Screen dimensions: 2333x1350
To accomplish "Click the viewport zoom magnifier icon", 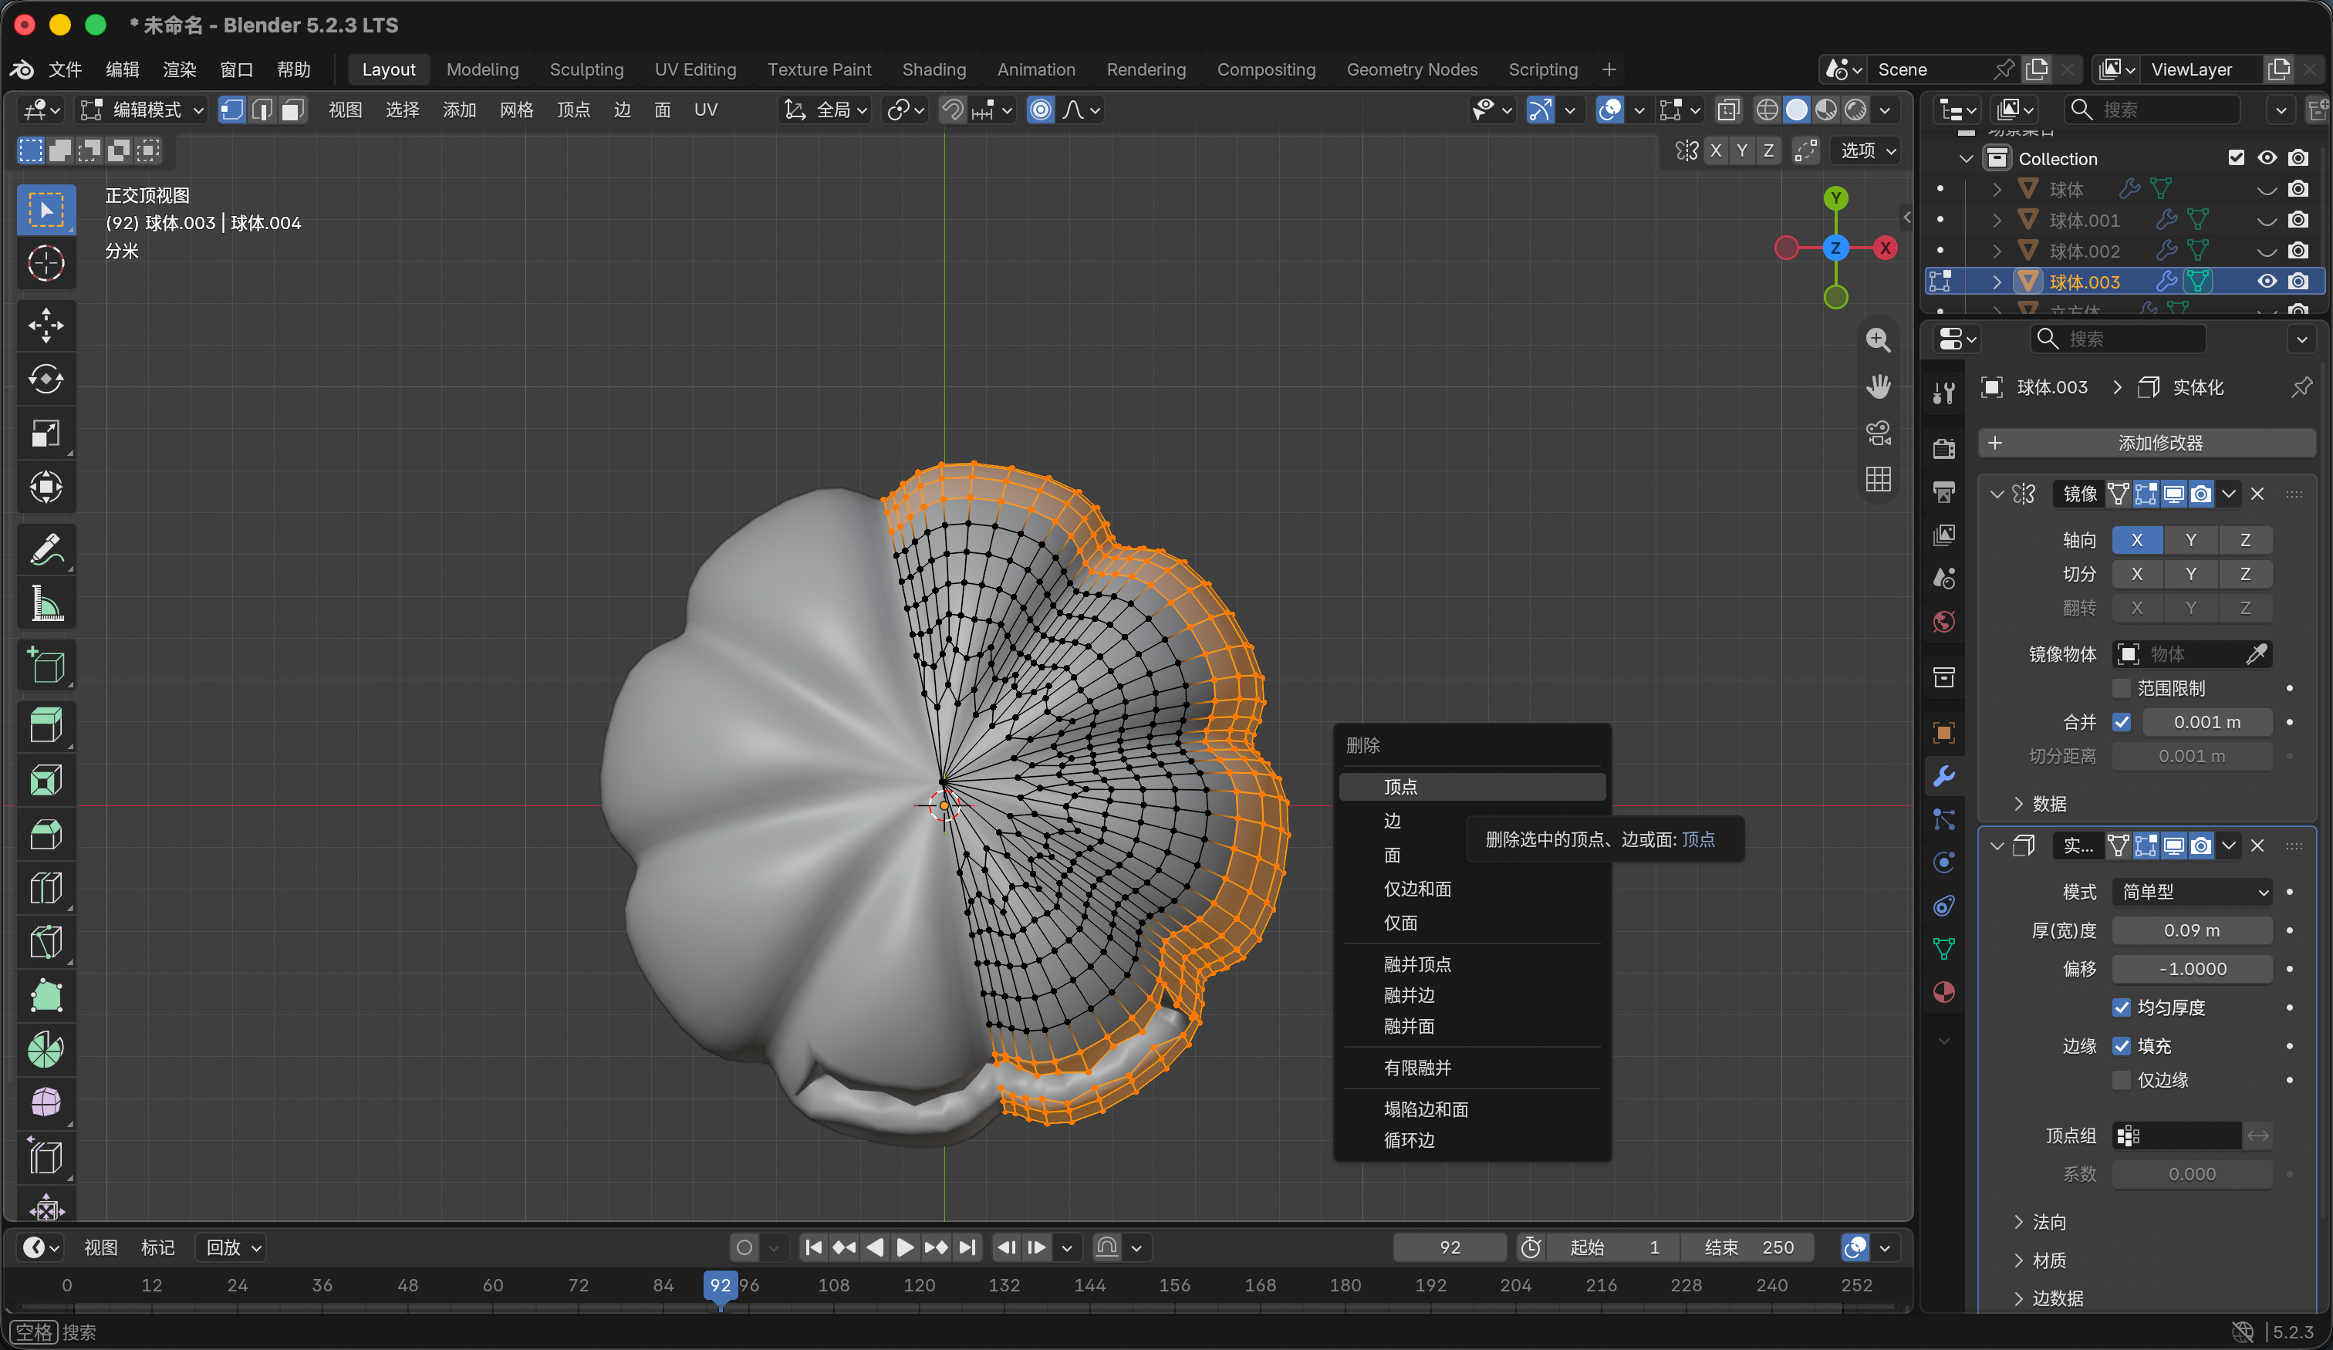I will [1878, 340].
